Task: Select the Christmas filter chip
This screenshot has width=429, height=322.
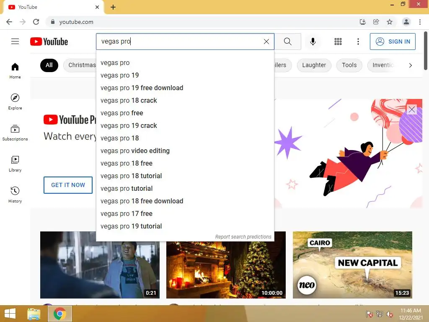Action: click(x=80, y=65)
